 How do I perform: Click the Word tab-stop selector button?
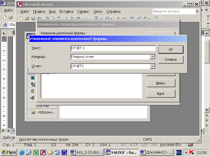(4, 32)
